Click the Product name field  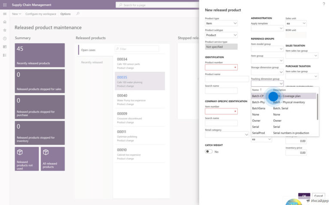pyautogui.click(x=227, y=79)
